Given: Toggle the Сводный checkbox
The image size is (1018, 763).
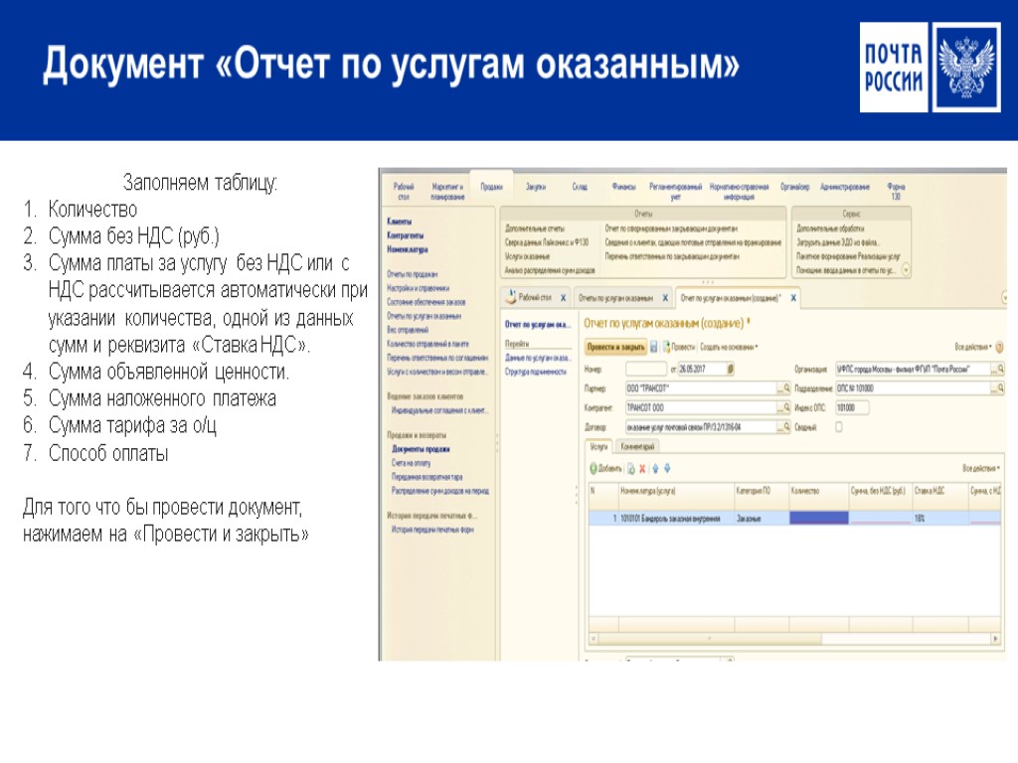Looking at the screenshot, I should [x=839, y=427].
